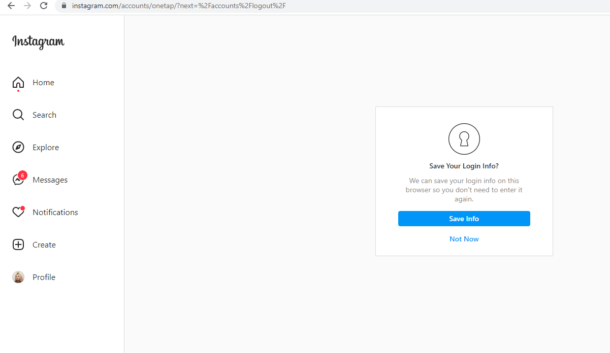610x353 pixels.
Task: Click the login info description text
Action: (464, 190)
